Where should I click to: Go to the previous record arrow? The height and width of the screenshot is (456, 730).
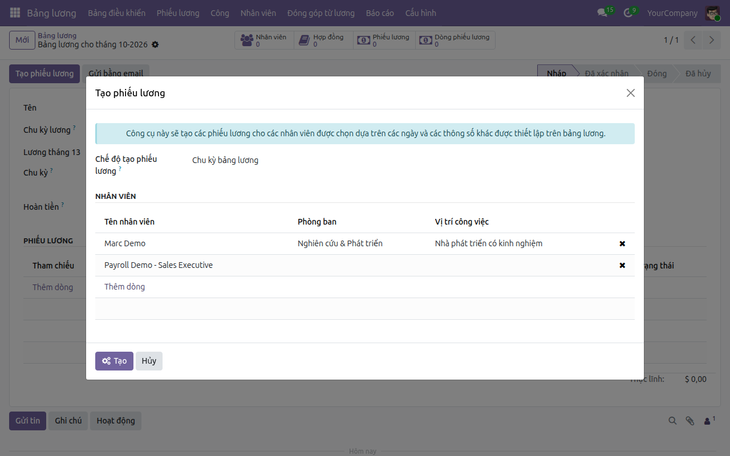(693, 40)
